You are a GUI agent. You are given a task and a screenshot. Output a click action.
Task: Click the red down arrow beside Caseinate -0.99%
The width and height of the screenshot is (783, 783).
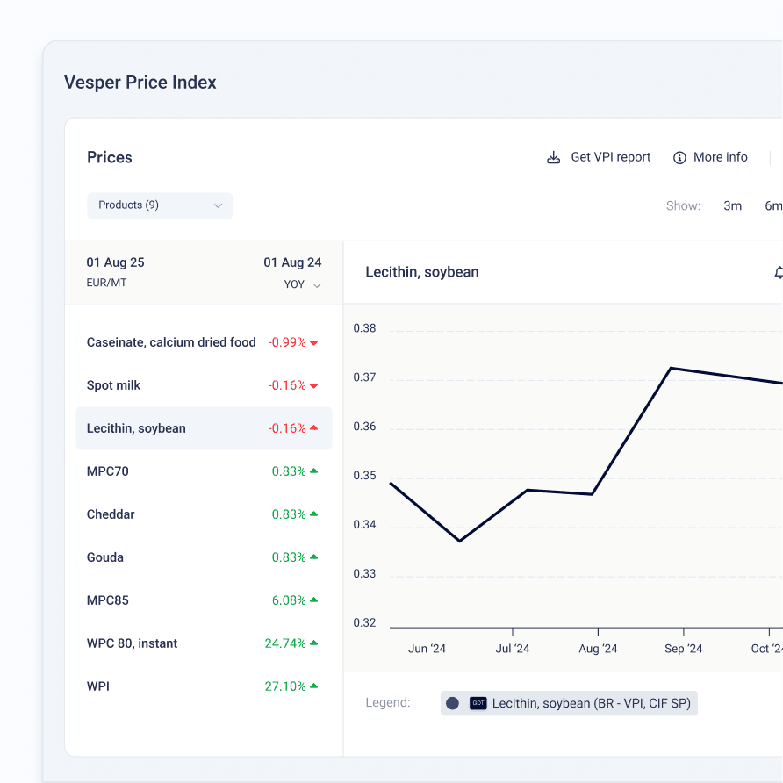pos(314,342)
